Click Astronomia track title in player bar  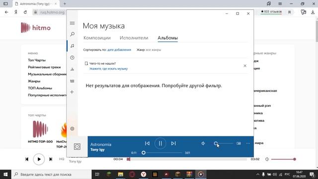pos(101,145)
